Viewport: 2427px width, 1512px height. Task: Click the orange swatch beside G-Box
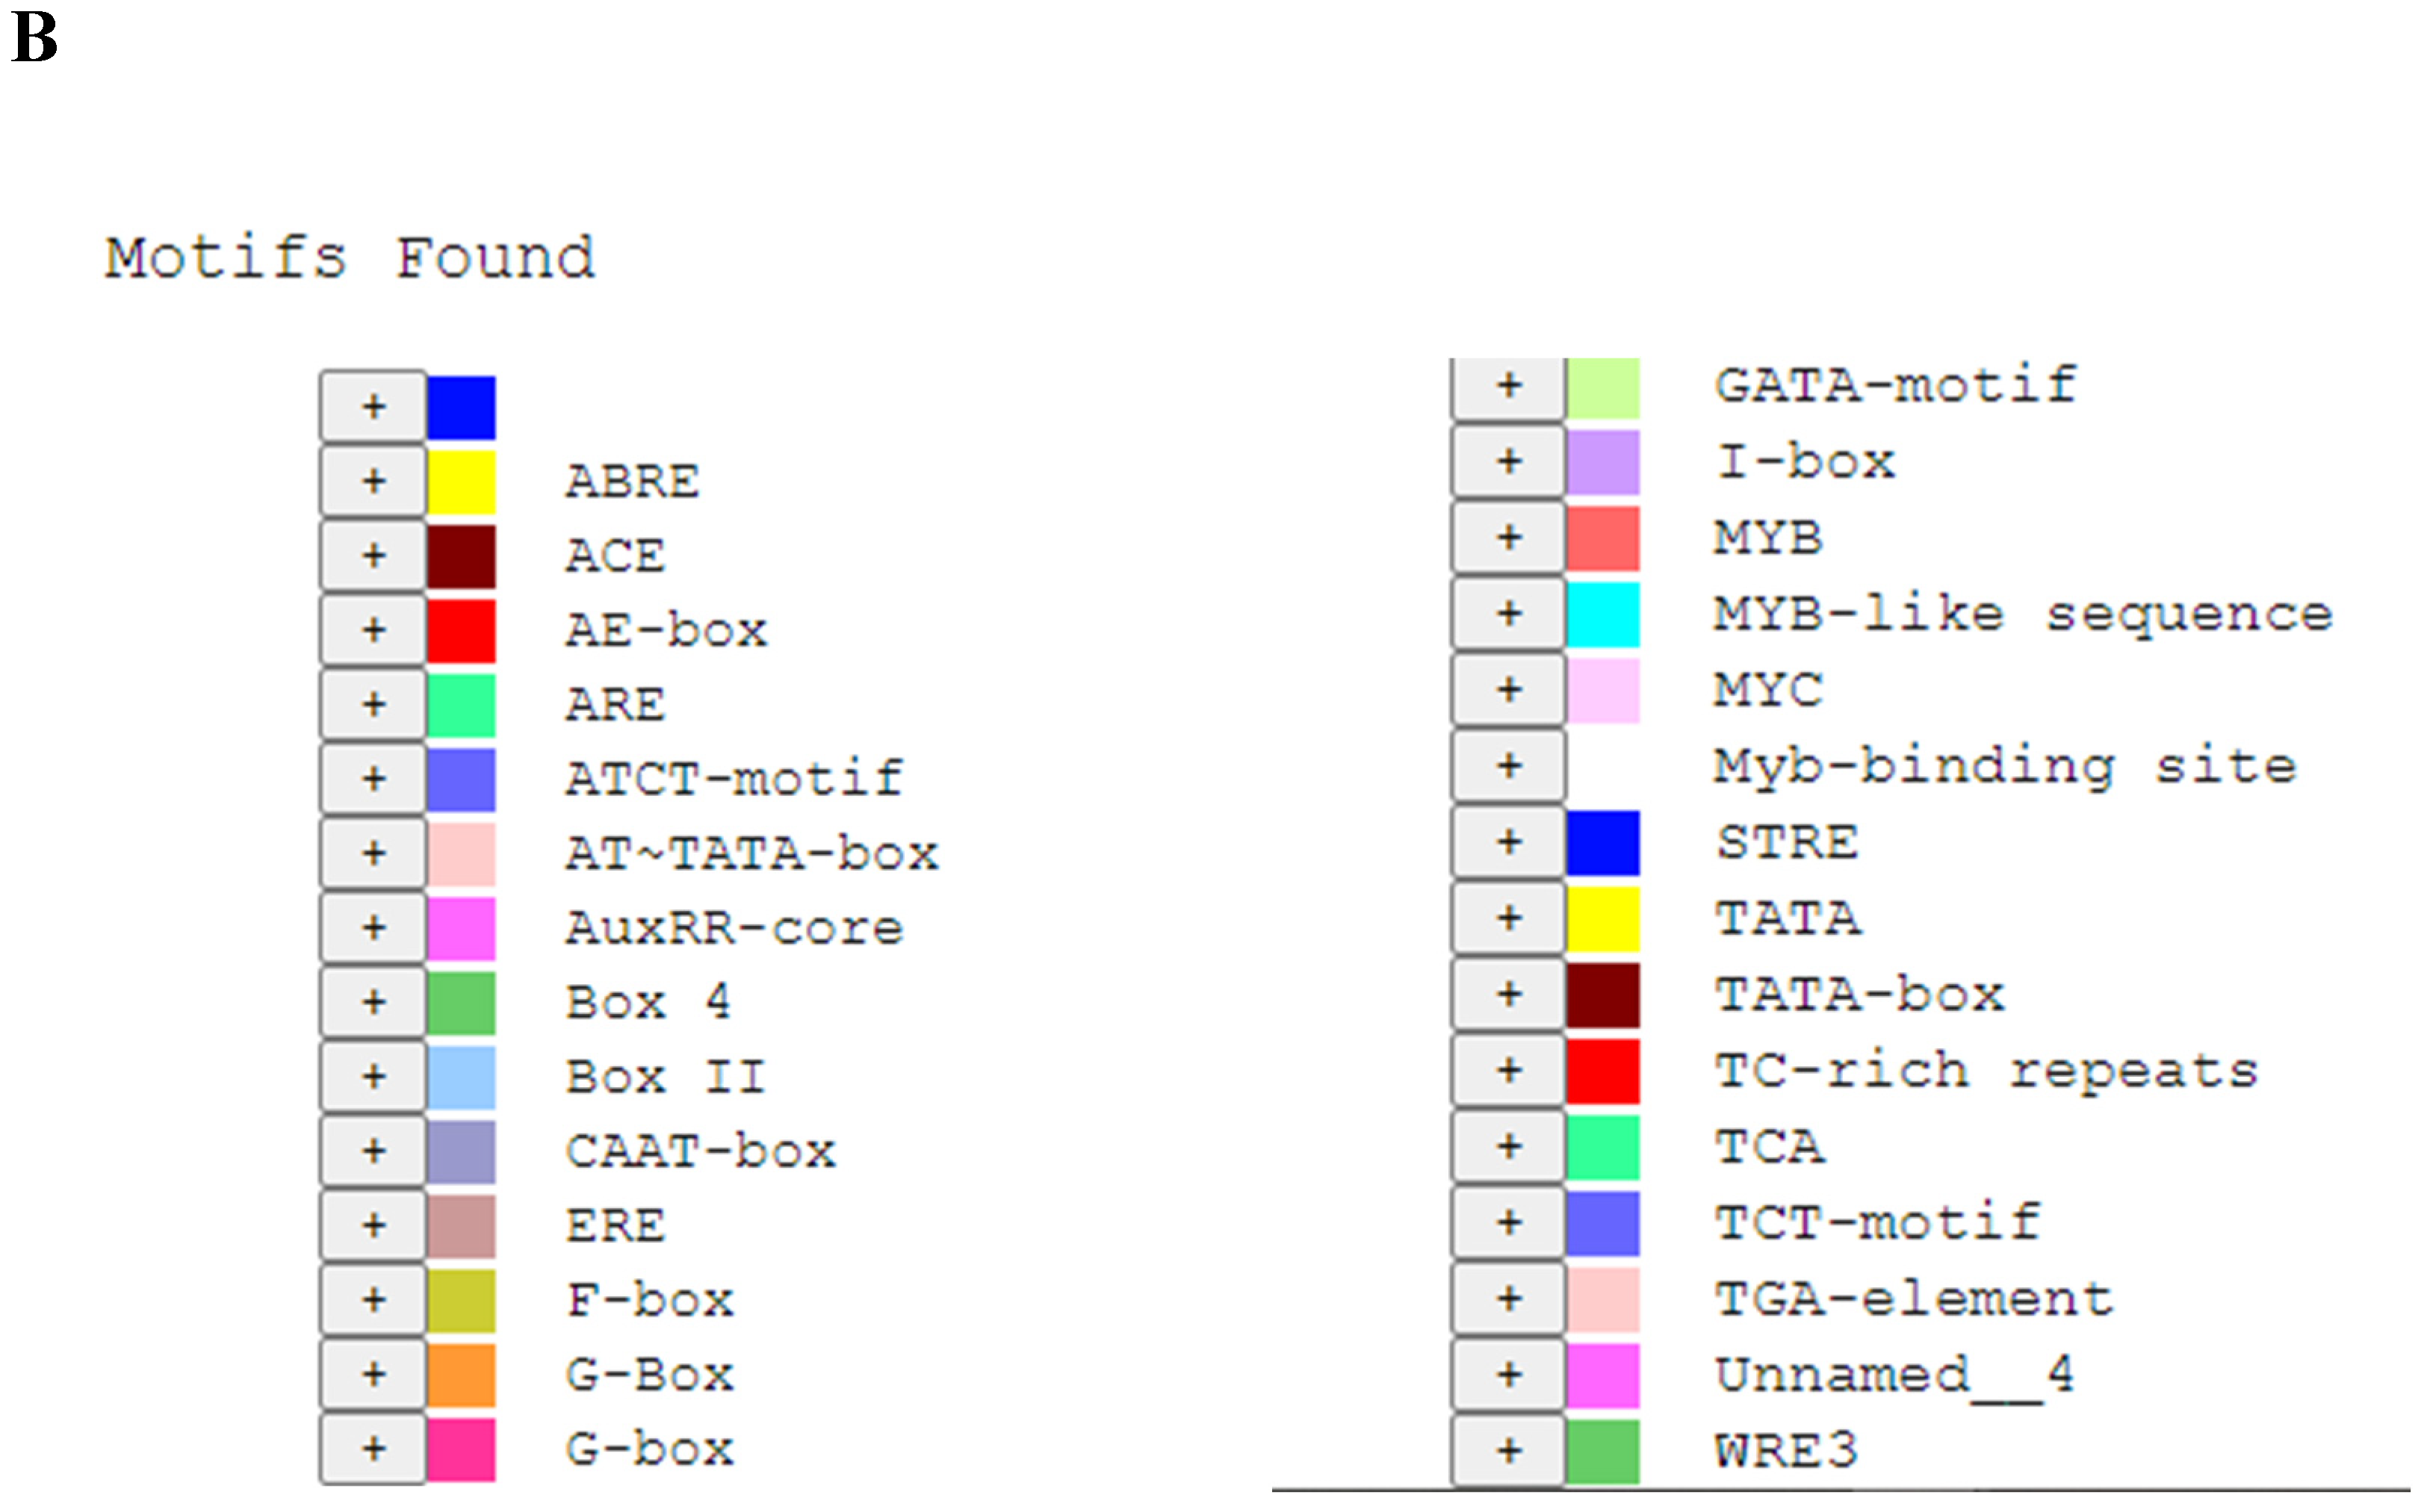(461, 1375)
